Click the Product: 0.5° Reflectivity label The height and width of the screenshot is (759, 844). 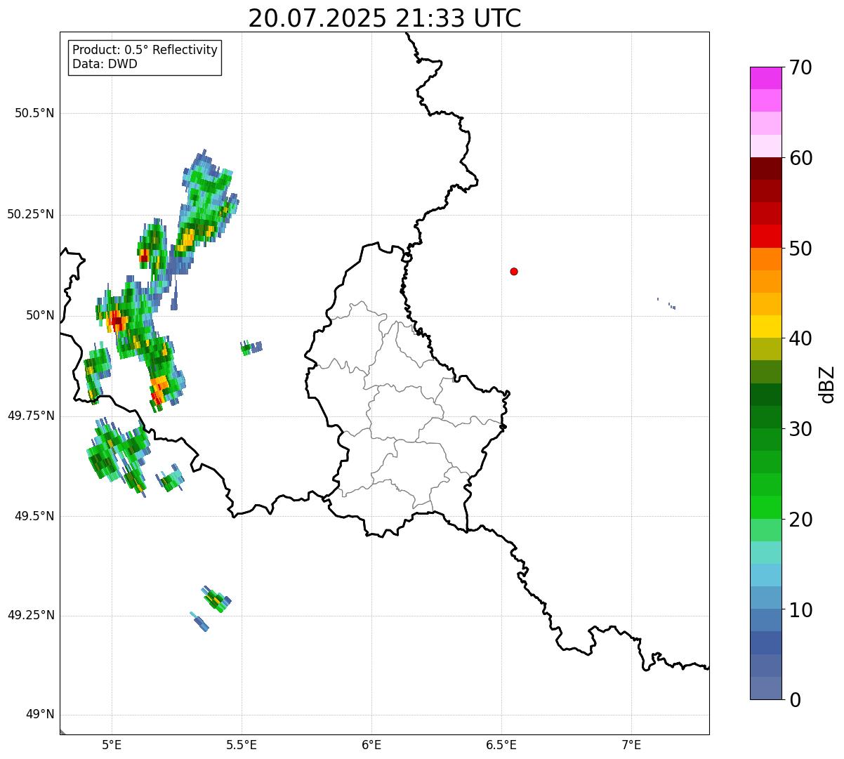coord(145,50)
